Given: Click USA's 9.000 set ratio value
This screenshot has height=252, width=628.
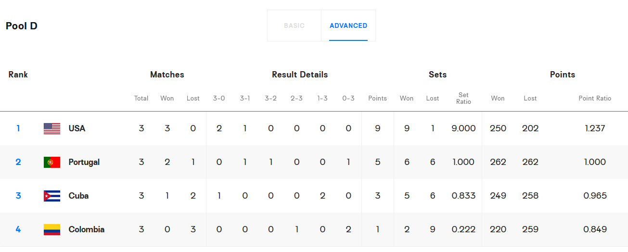Looking at the screenshot, I should click(x=463, y=128).
